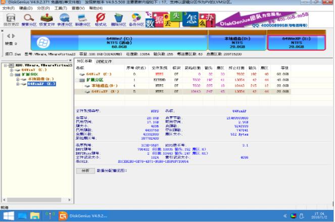This screenshot has height=222, width=335.
Task: Select the local disk (D:) table row
Action: (182, 86)
